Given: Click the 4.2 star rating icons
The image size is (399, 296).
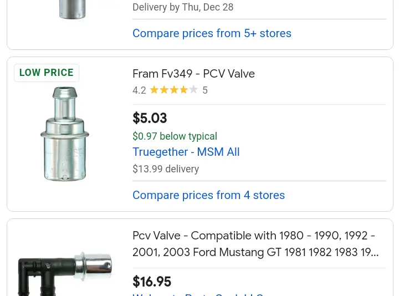Looking at the screenshot, I should tap(174, 90).
